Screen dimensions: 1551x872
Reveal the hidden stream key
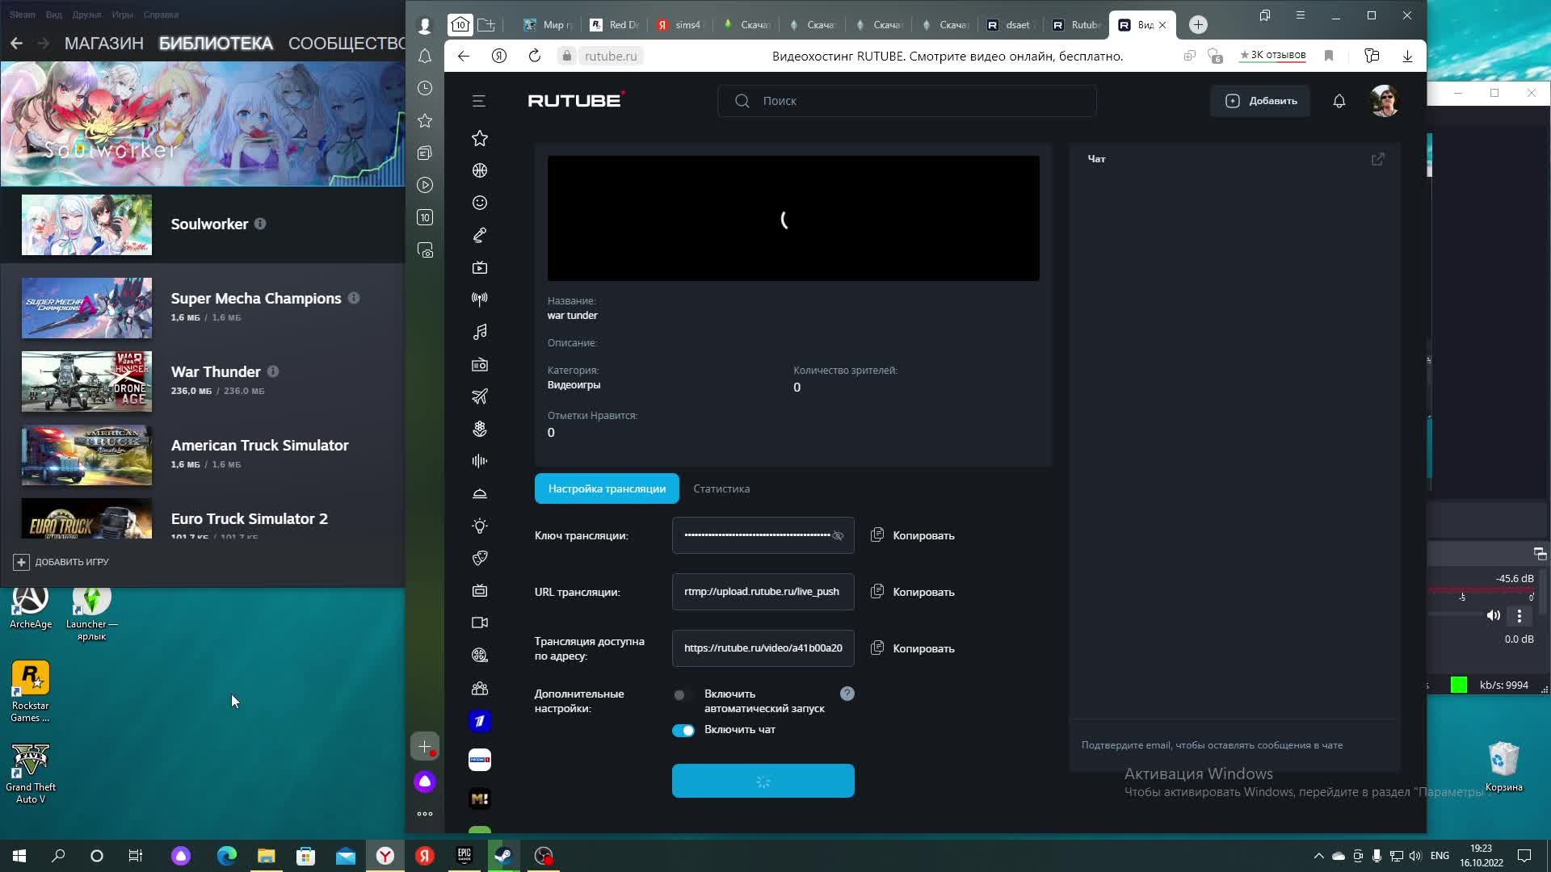tap(838, 535)
